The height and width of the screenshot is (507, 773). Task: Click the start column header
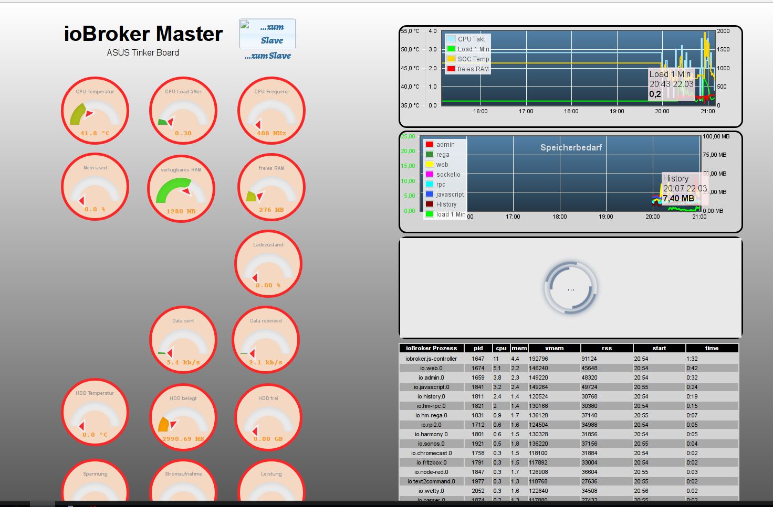point(660,348)
